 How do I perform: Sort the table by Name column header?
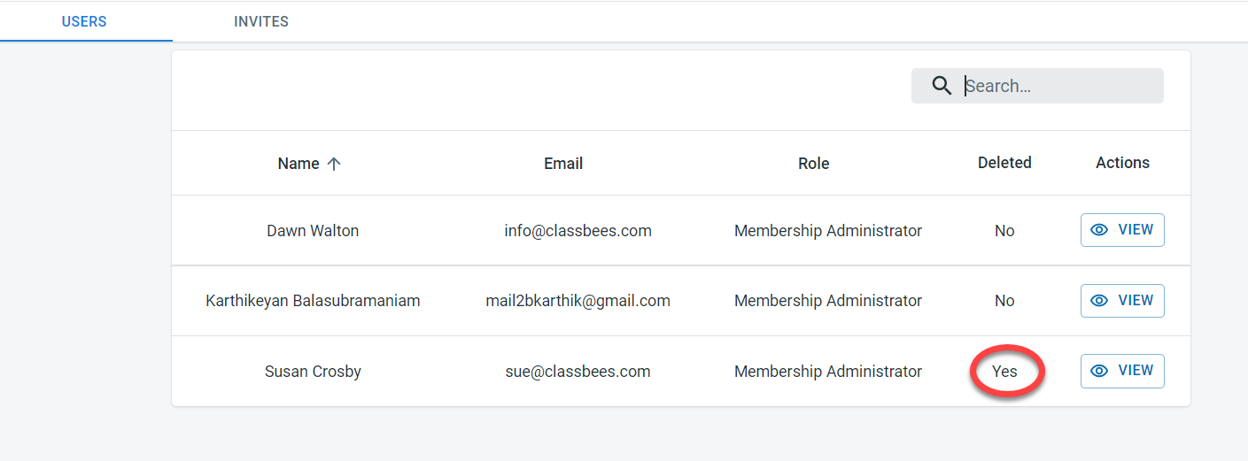[298, 164]
